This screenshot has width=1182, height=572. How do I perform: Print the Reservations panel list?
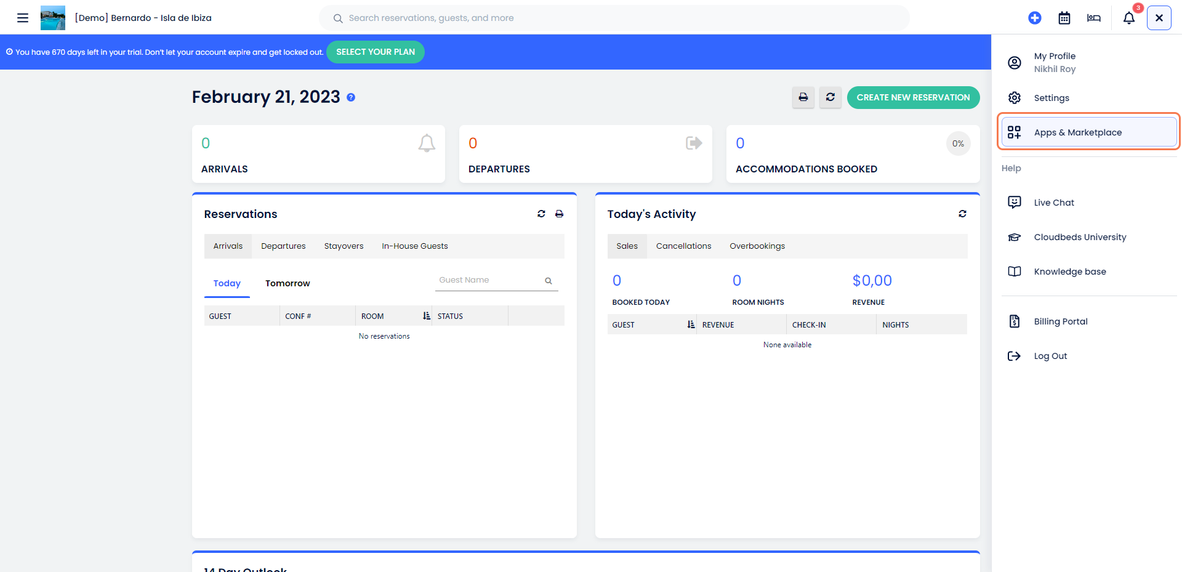point(559,214)
